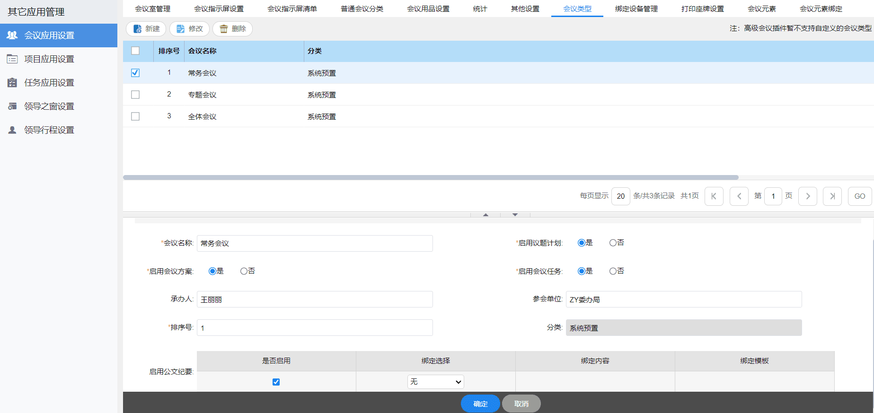Go to previous page arrow

[739, 196]
